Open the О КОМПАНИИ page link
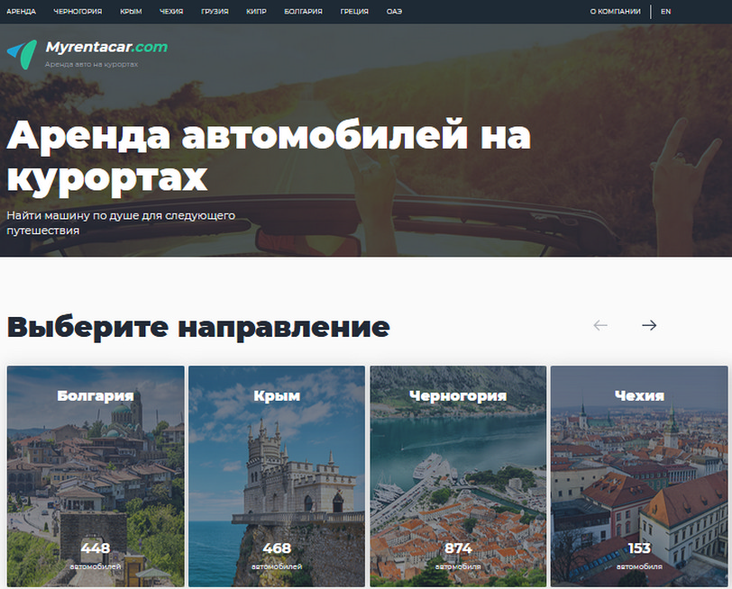Image resolution: width=732 pixels, height=589 pixels. [615, 12]
